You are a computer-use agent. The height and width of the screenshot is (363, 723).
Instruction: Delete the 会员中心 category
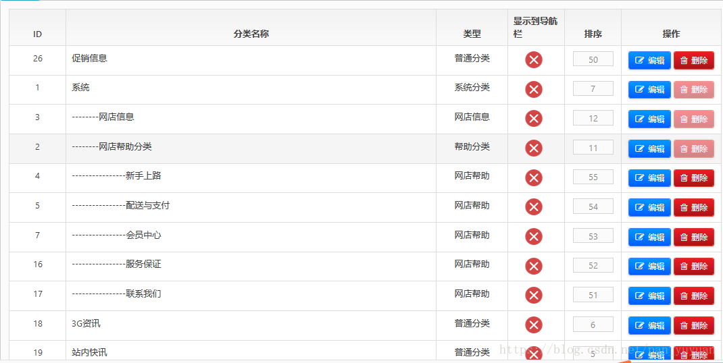(x=694, y=238)
